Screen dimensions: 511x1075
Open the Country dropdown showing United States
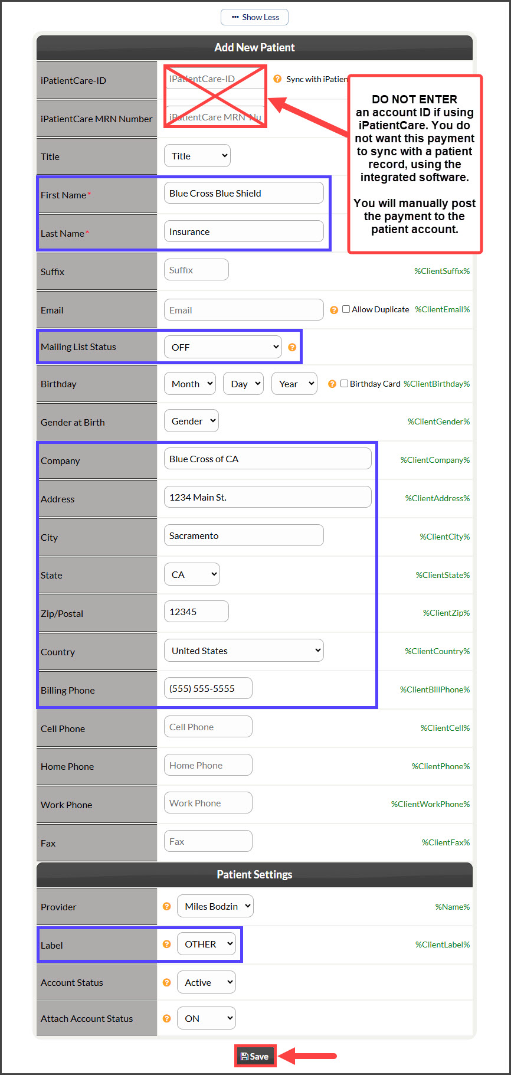(x=244, y=651)
